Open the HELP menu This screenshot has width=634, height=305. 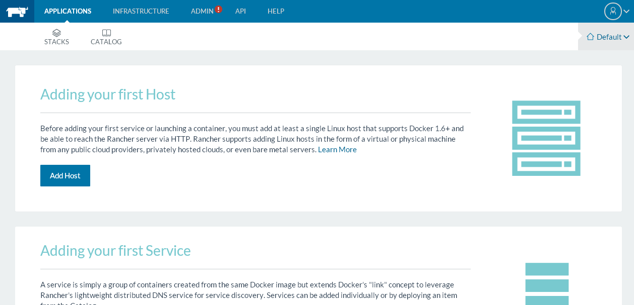pyautogui.click(x=276, y=11)
